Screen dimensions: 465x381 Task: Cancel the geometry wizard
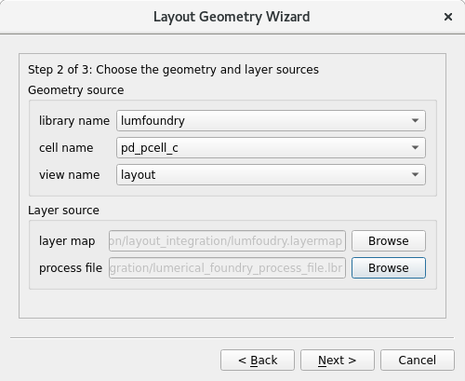click(x=418, y=361)
